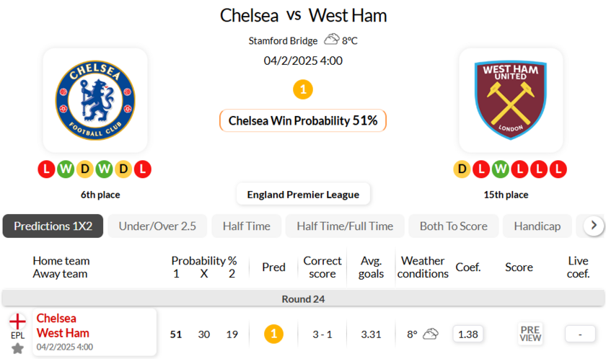Click the orange prediction circle in table row
The image size is (606, 359).
pyautogui.click(x=273, y=334)
